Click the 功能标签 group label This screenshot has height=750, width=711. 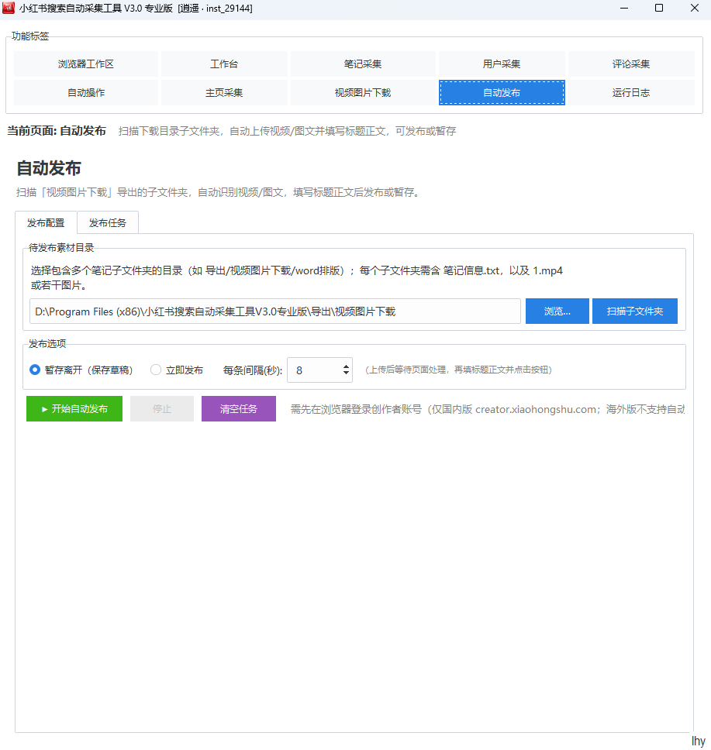pyautogui.click(x=30, y=36)
